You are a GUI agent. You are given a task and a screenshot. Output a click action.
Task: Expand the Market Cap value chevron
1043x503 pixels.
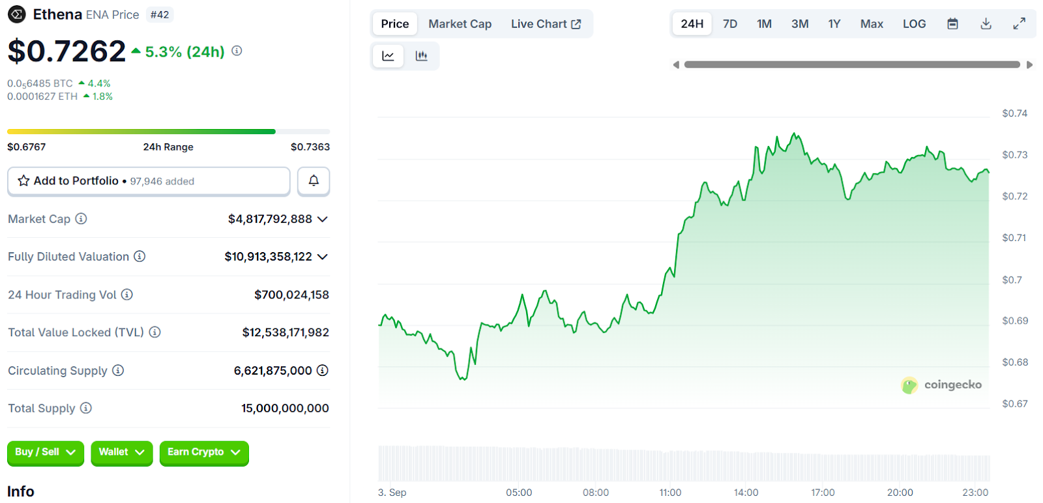[x=322, y=220]
